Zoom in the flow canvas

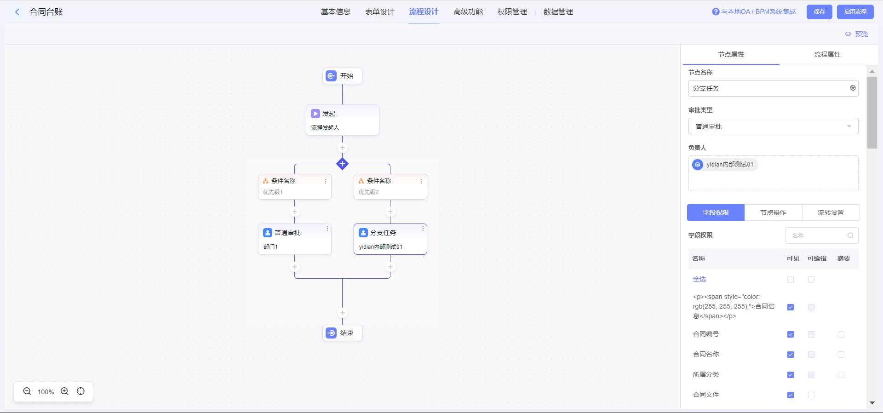[x=65, y=391]
